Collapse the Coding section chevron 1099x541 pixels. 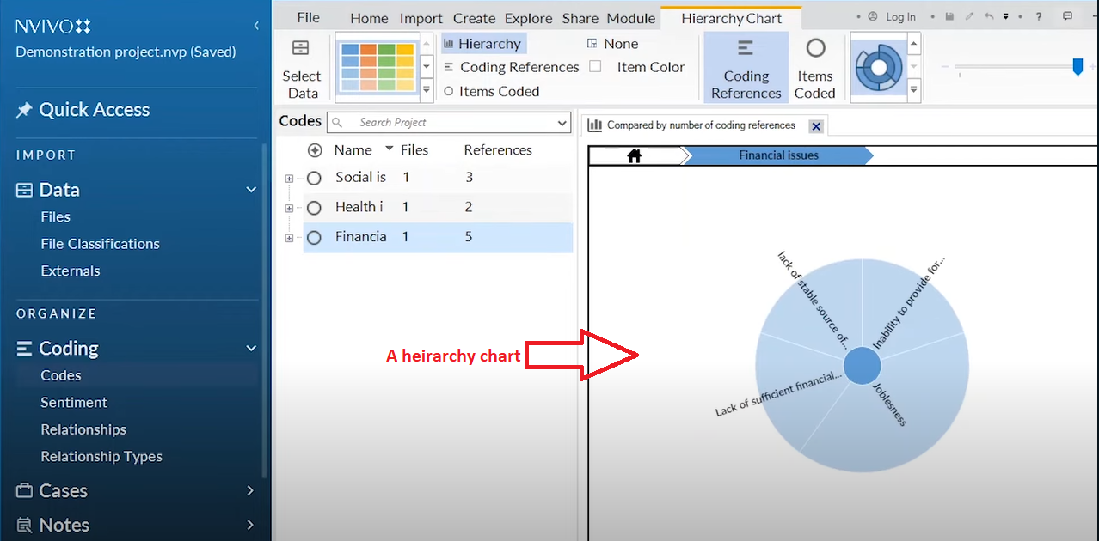pyautogui.click(x=251, y=349)
